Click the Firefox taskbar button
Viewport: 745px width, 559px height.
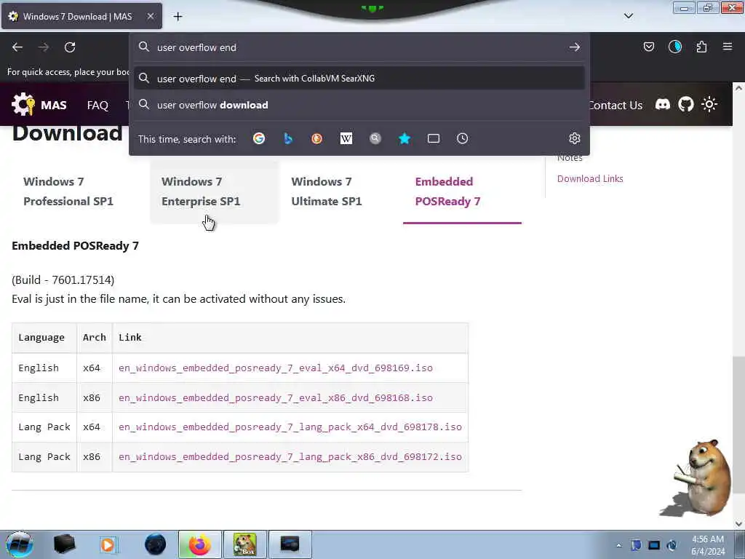pyautogui.click(x=200, y=544)
